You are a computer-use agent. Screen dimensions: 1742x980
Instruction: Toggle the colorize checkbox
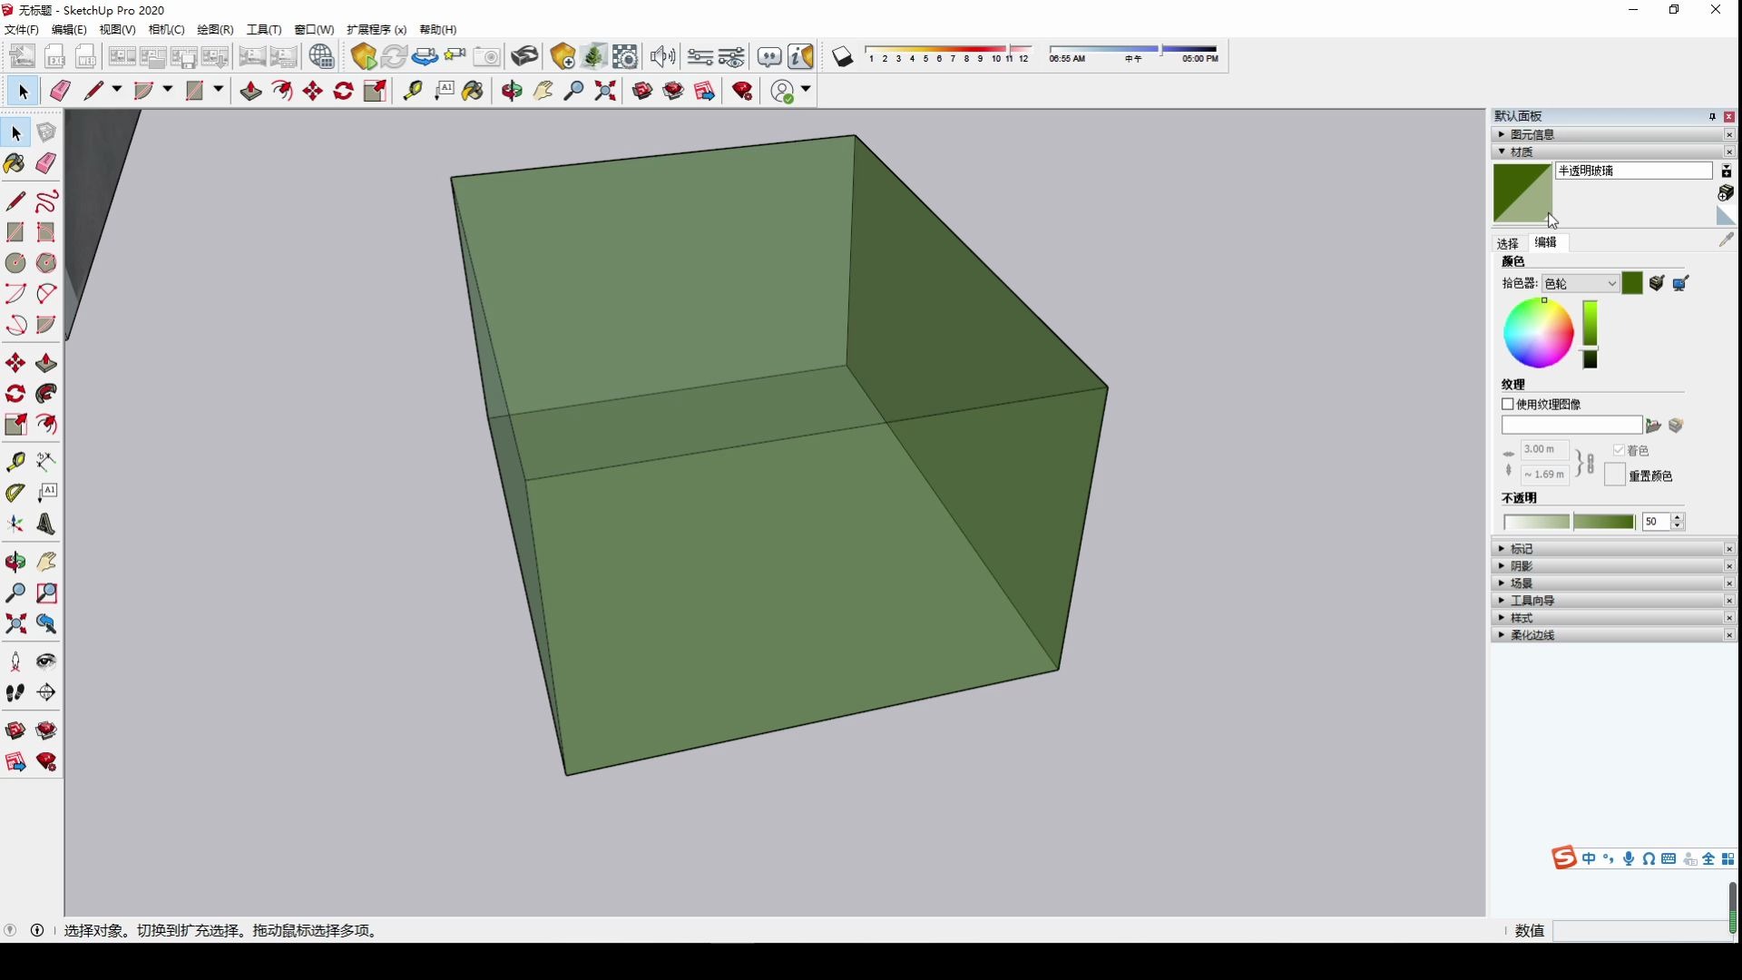(x=1619, y=450)
